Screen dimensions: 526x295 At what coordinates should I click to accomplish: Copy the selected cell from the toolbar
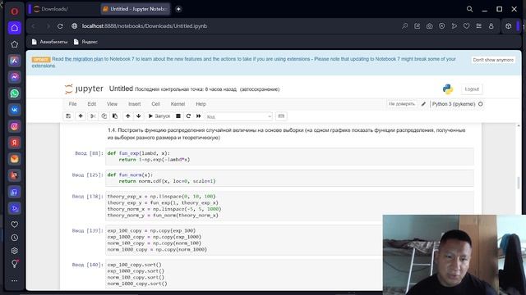tap(104, 116)
